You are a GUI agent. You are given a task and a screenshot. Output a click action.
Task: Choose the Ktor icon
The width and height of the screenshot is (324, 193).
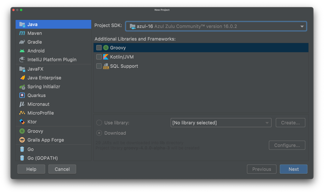click(x=22, y=122)
